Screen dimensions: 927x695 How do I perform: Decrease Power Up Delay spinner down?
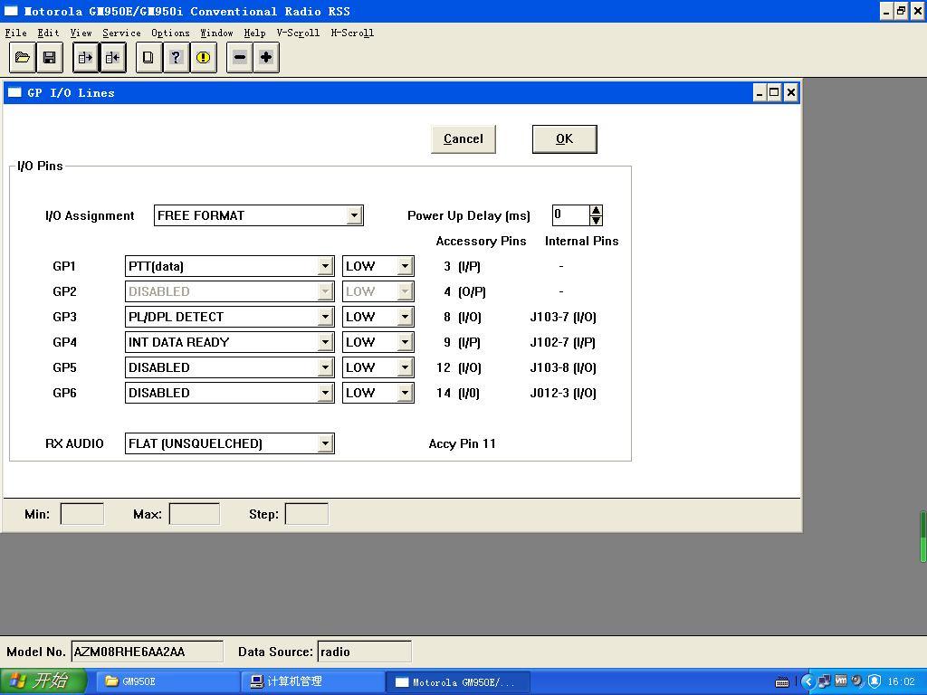(596, 221)
